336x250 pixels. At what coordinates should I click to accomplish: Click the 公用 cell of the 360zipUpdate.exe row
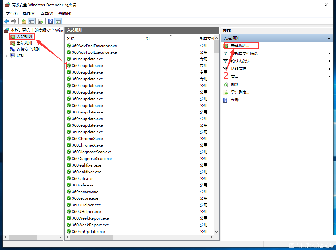pos(204,231)
